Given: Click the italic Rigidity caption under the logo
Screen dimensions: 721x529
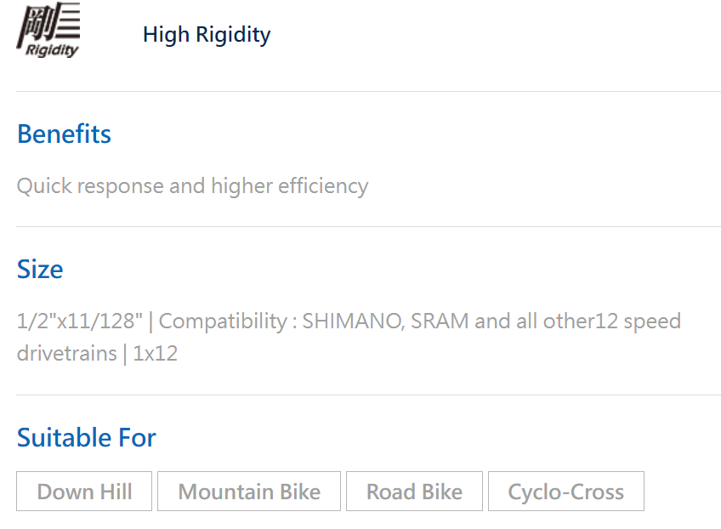Looking at the screenshot, I should (x=52, y=49).
